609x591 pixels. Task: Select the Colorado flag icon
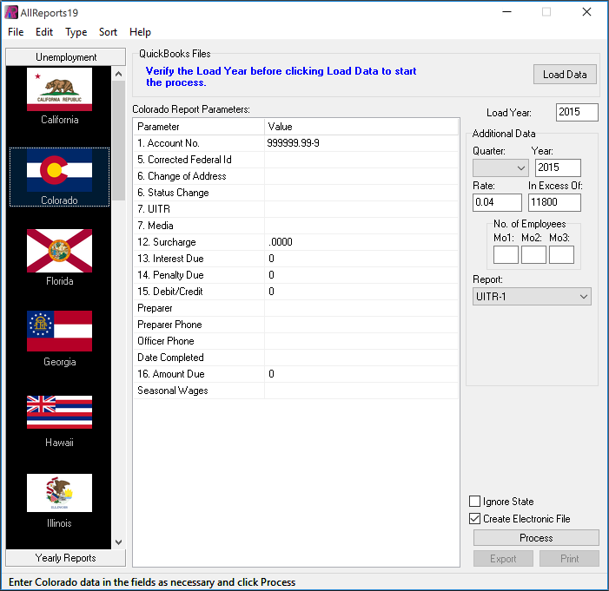click(x=59, y=170)
